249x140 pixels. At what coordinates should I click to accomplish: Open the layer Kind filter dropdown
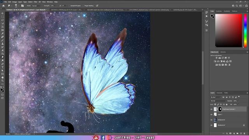pyautogui.click(x=216, y=97)
